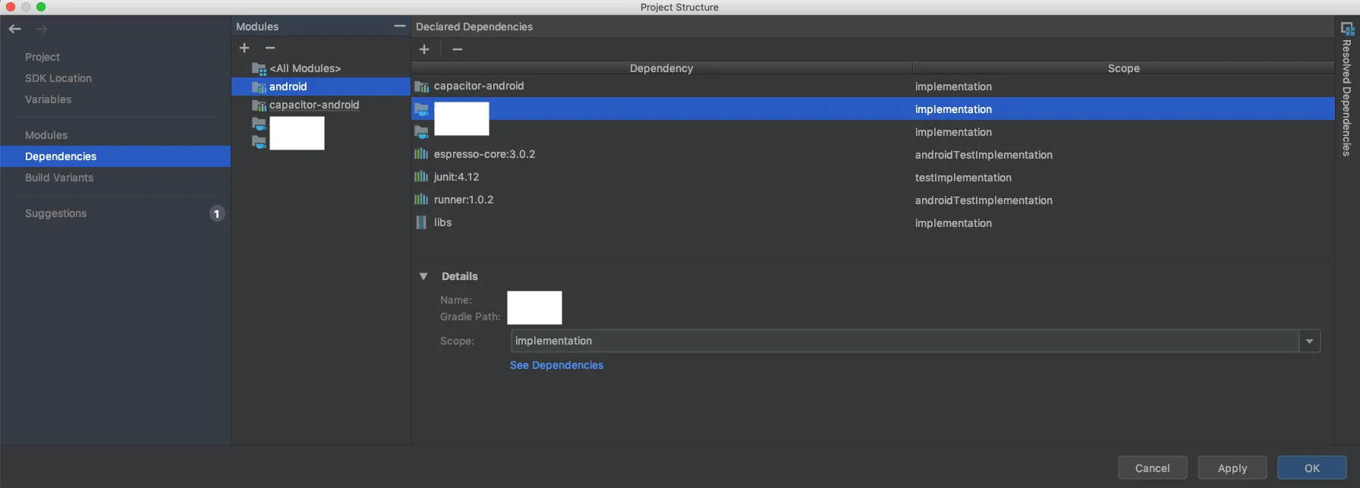Image resolution: width=1360 pixels, height=488 pixels.
Task: Click the capacitor-android dependency module icon
Action: (x=422, y=87)
